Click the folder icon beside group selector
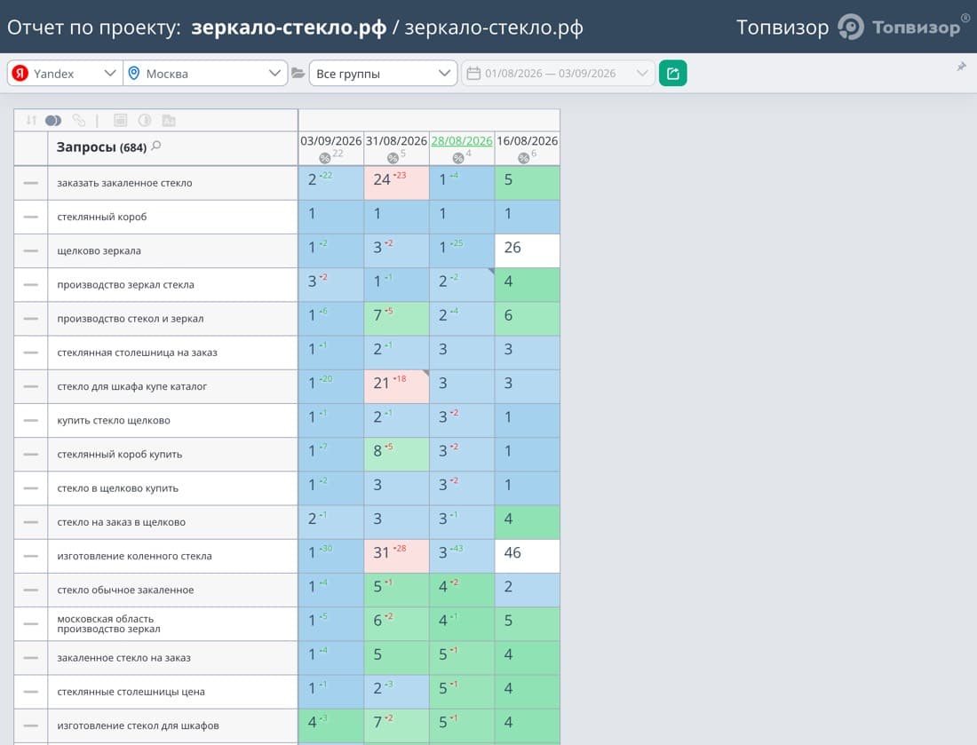The height and width of the screenshot is (745, 977). (x=298, y=74)
